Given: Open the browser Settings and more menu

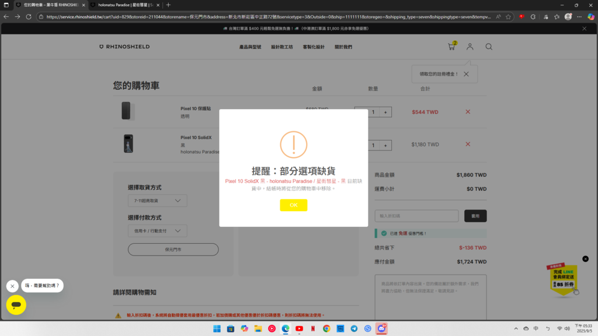Looking at the screenshot, I should [x=579, y=17].
